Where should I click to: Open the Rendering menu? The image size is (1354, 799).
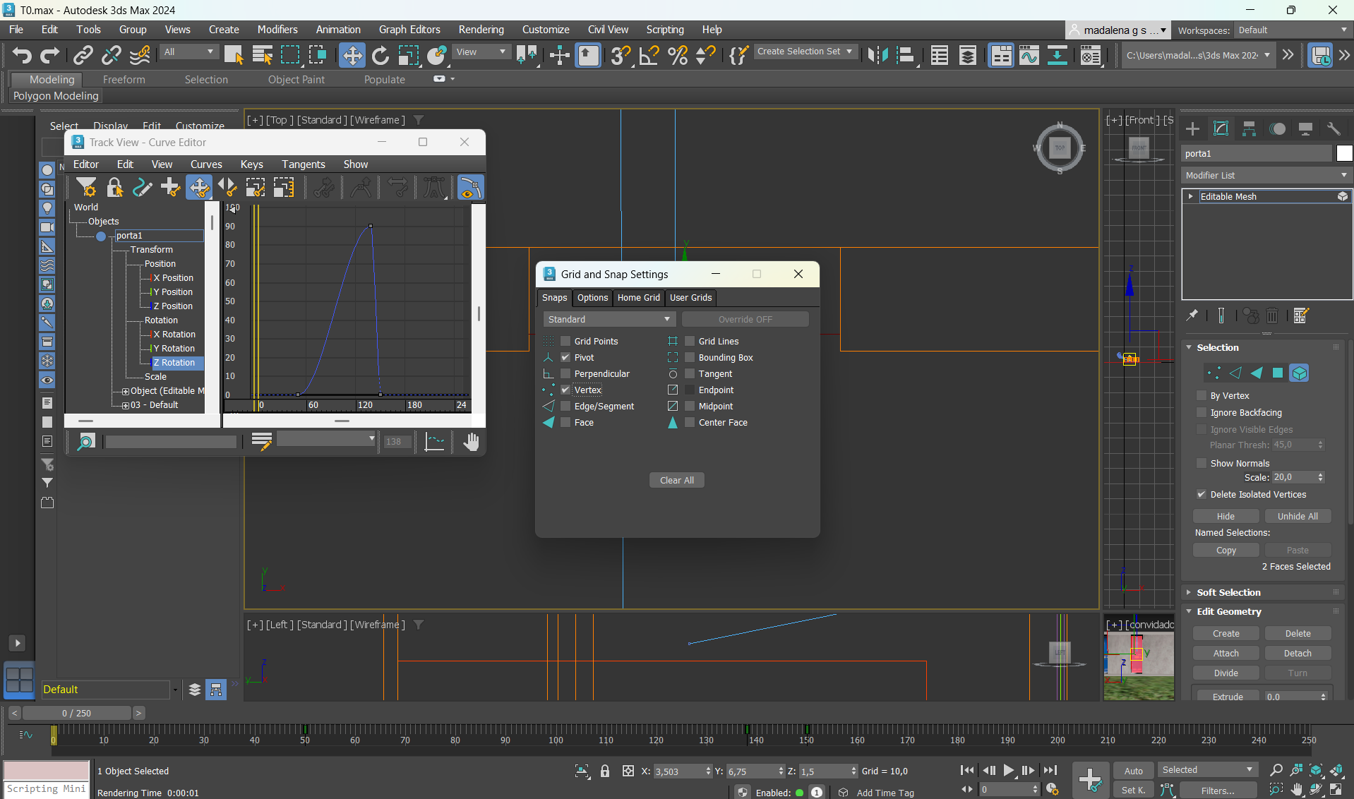point(481,30)
